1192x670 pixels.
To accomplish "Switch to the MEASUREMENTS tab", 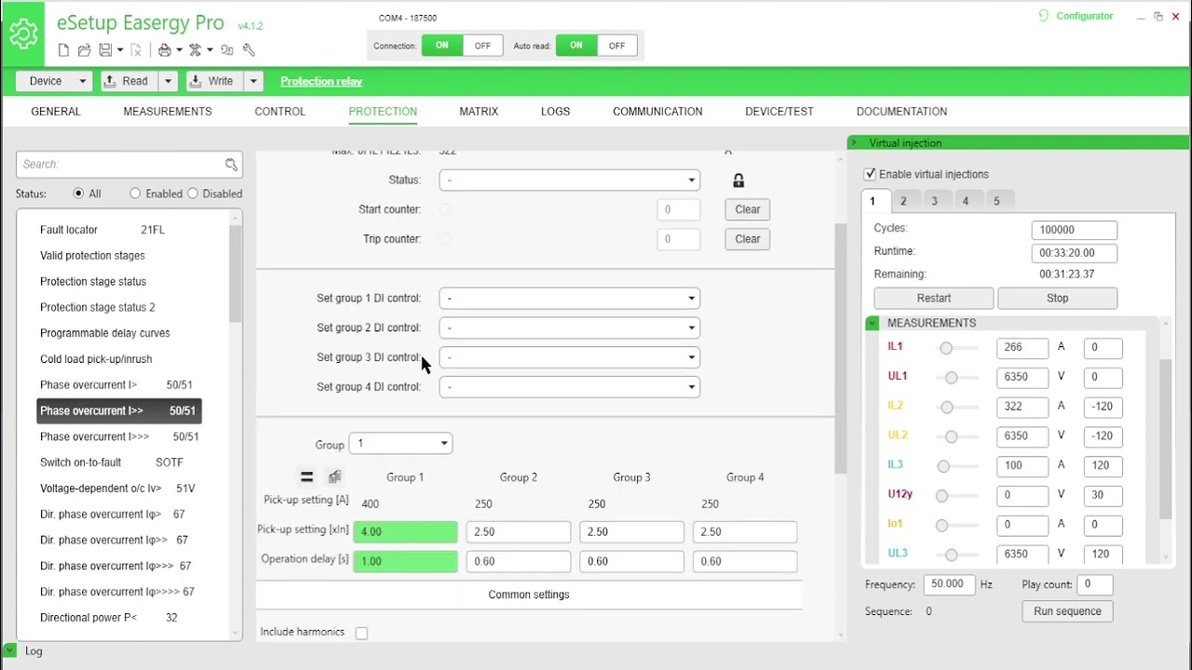I will [x=168, y=112].
